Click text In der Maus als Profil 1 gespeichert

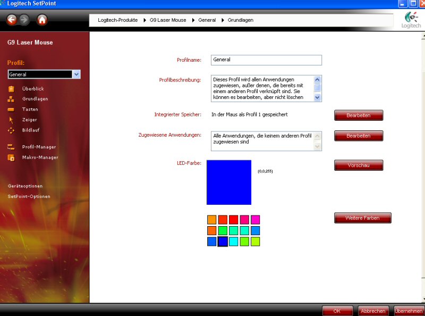point(249,114)
